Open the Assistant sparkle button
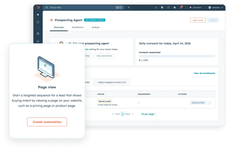The height and width of the screenshot is (150, 229). (195, 7)
